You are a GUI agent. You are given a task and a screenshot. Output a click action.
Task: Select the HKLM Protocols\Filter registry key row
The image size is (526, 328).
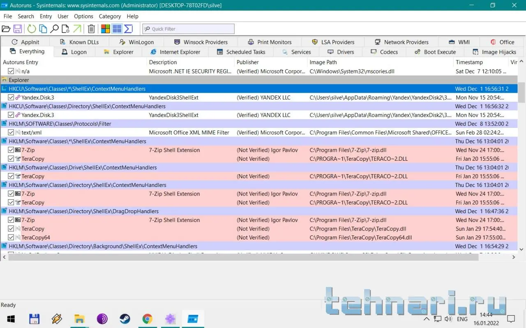[60, 124]
